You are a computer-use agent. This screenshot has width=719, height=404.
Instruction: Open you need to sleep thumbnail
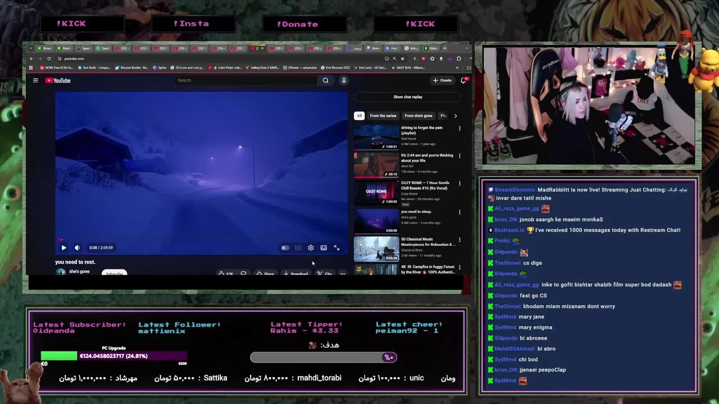pos(376,221)
